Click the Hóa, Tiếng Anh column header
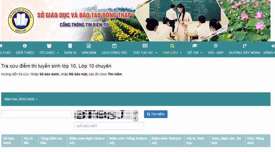This screenshot has width=275, height=152. 258,141
